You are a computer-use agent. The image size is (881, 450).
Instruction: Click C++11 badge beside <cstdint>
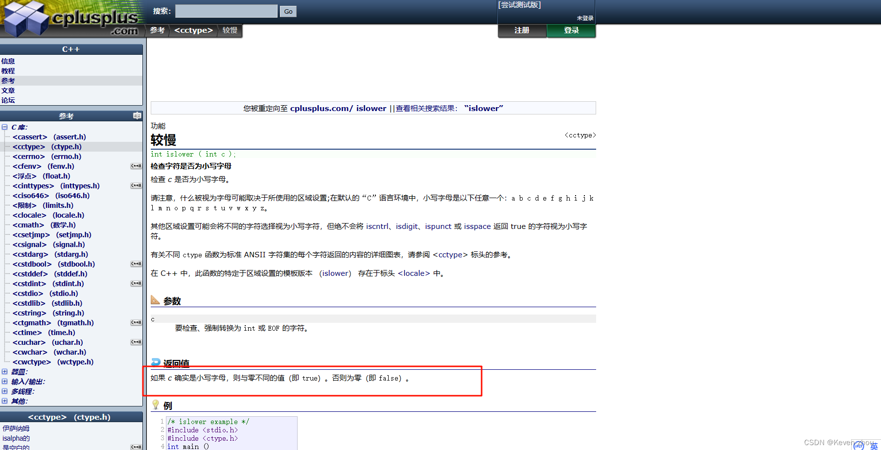tap(136, 284)
